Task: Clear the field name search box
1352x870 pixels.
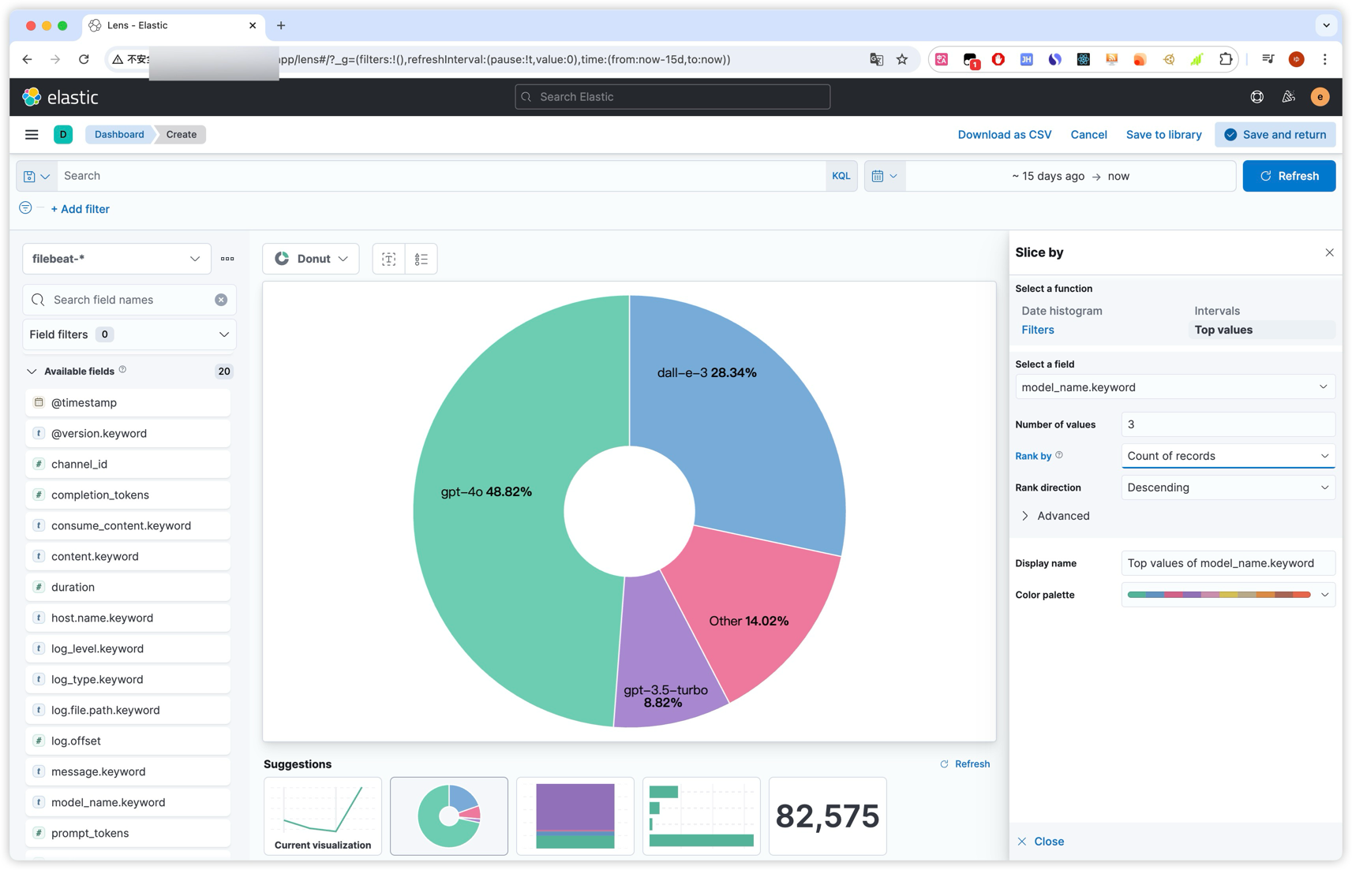Action: tap(221, 300)
